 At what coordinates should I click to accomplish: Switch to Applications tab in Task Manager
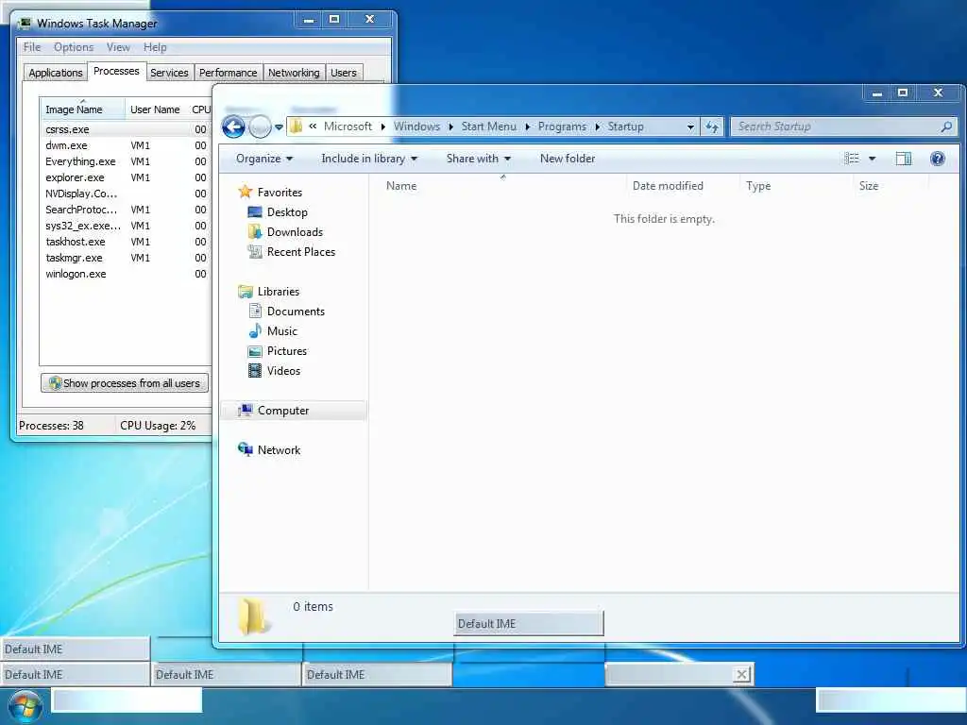[x=56, y=73]
